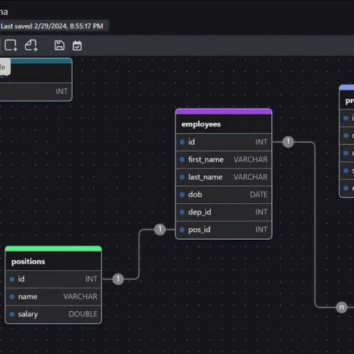This screenshot has width=354, height=354.
Task: Select the last_name field row
Action: click(x=224, y=177)
